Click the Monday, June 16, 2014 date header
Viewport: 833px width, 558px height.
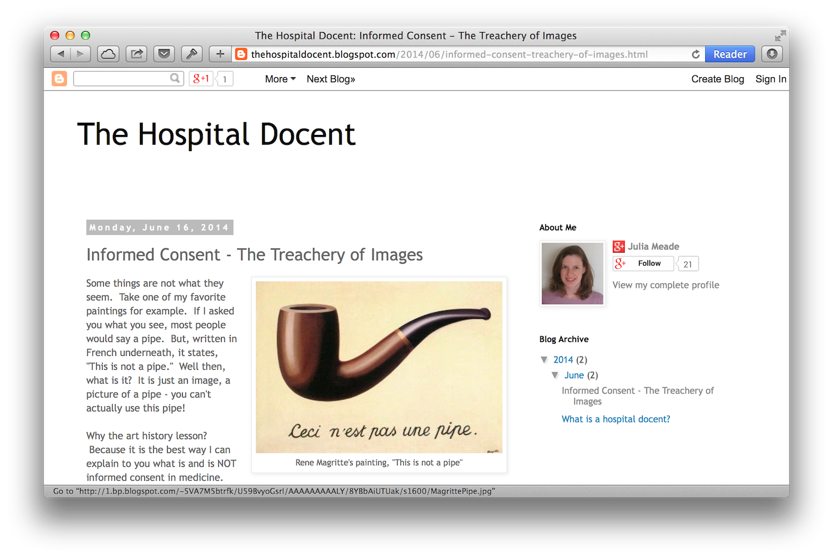[159, 228]
